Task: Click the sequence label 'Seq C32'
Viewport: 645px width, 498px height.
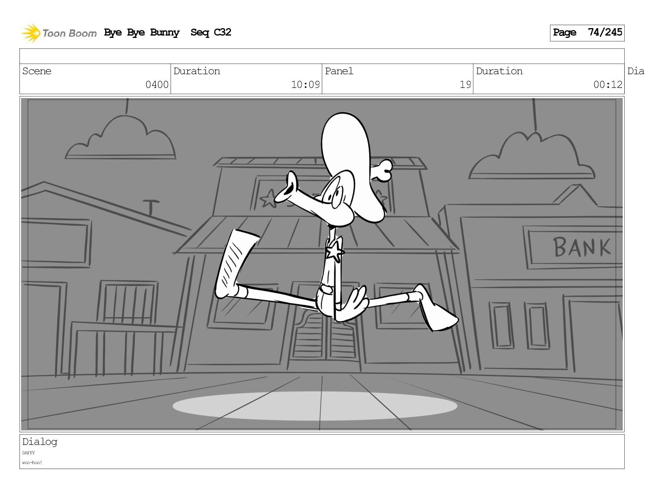Action: (211, 32)
